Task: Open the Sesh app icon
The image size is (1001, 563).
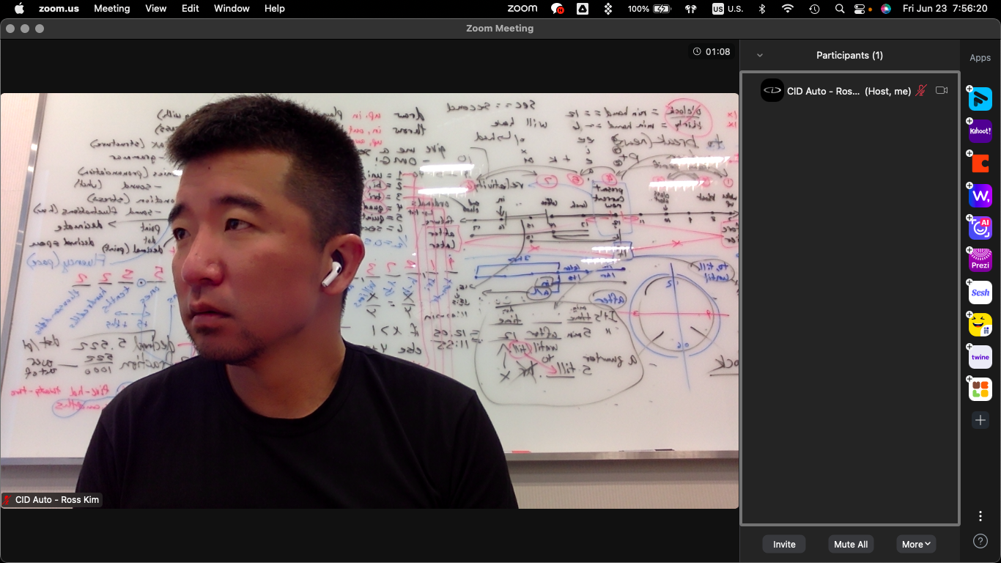Action: (980, 292)
